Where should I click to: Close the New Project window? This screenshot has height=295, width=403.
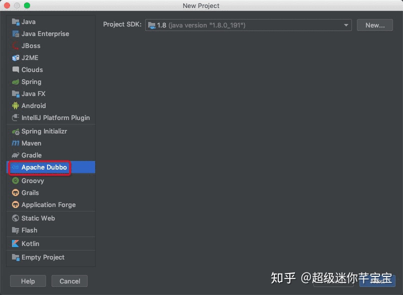point(7,5)
